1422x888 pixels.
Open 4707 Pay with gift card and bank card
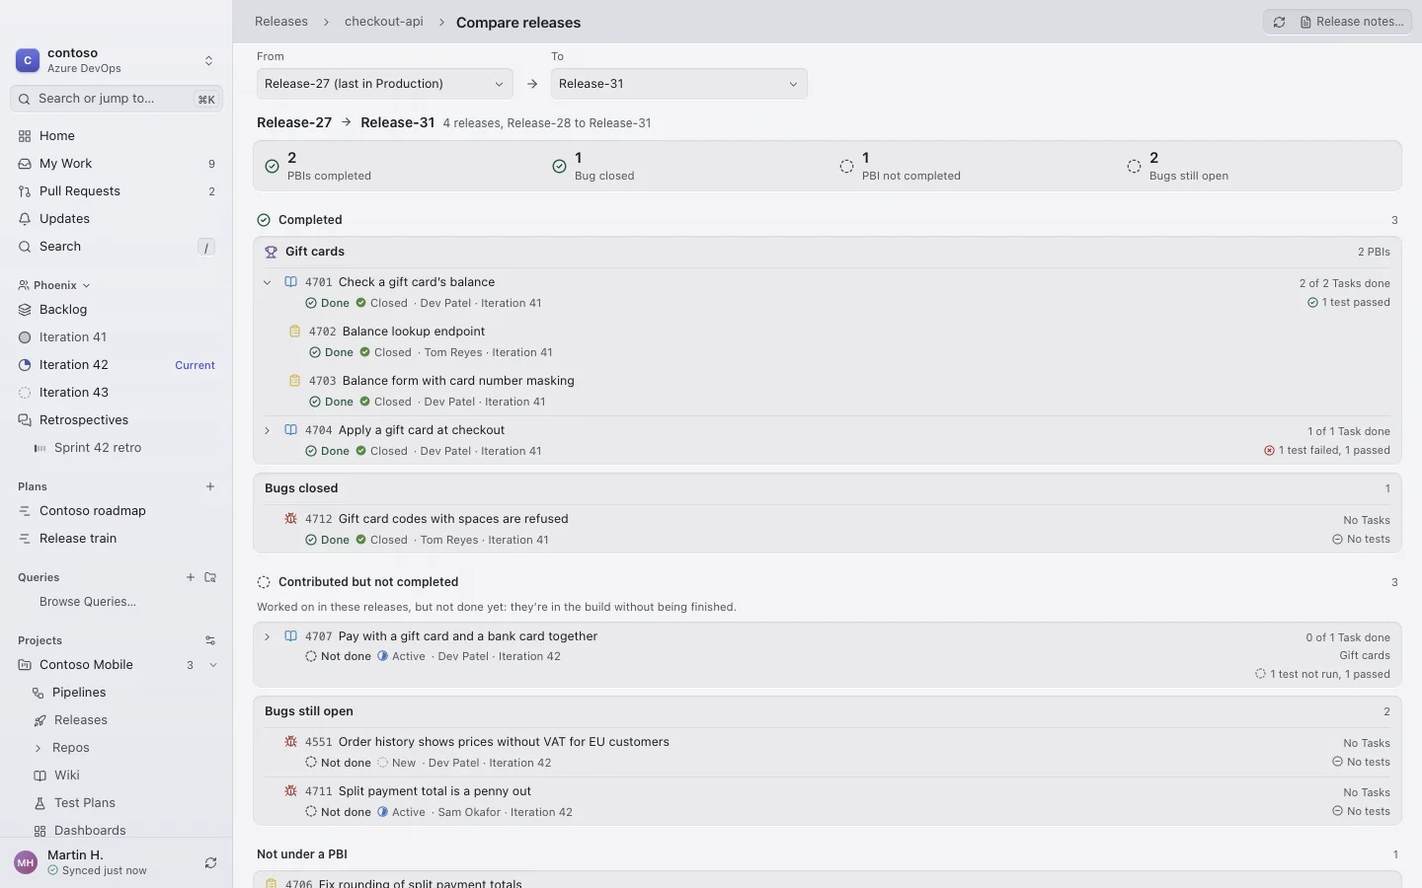point(467,636)
